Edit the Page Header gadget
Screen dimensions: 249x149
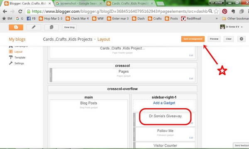click(191, 55)
